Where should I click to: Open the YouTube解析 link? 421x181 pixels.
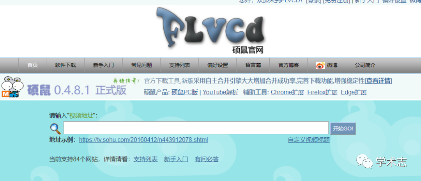[x=220, y=92]
